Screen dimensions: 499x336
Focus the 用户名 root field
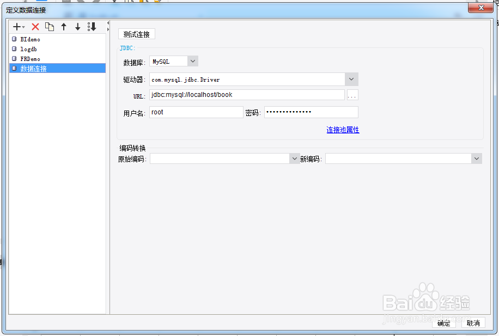pos(196,112)
